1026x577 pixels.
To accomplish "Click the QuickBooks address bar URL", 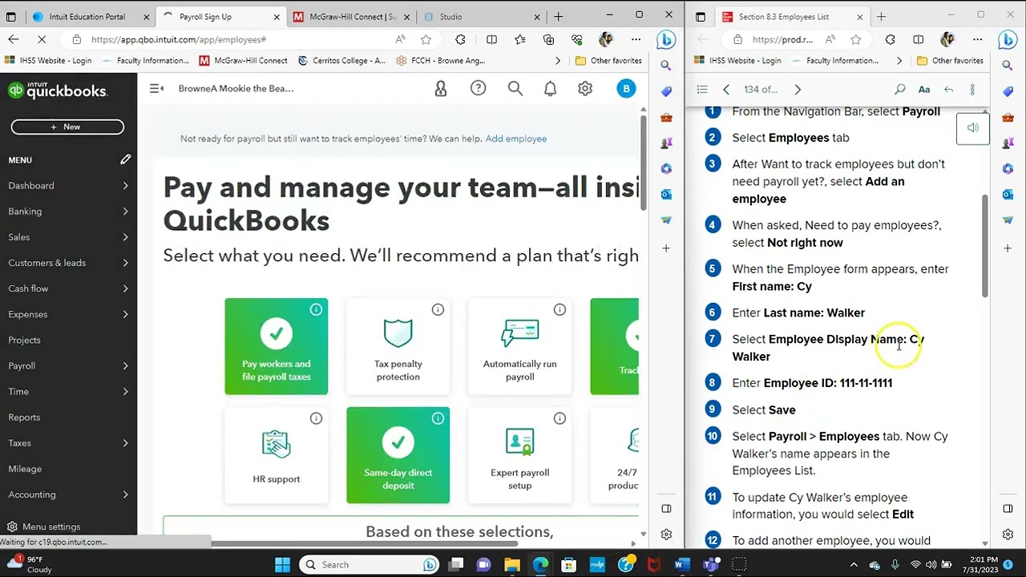I will (178, 39).
